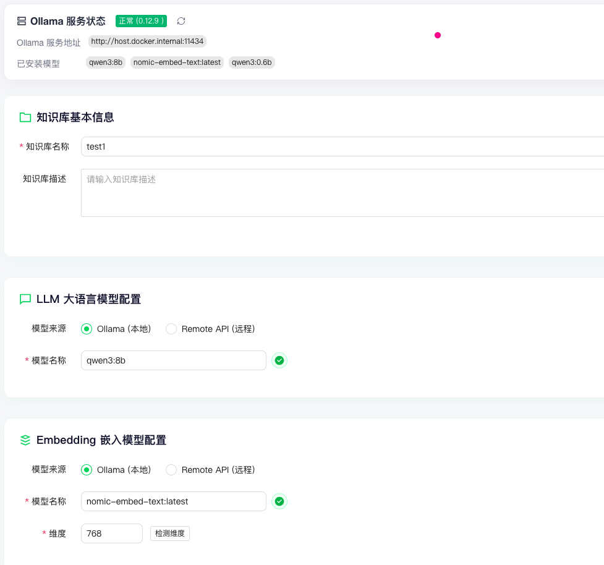
Task: Select the qwen3:8b installed model tag
Action: [105, 62]
